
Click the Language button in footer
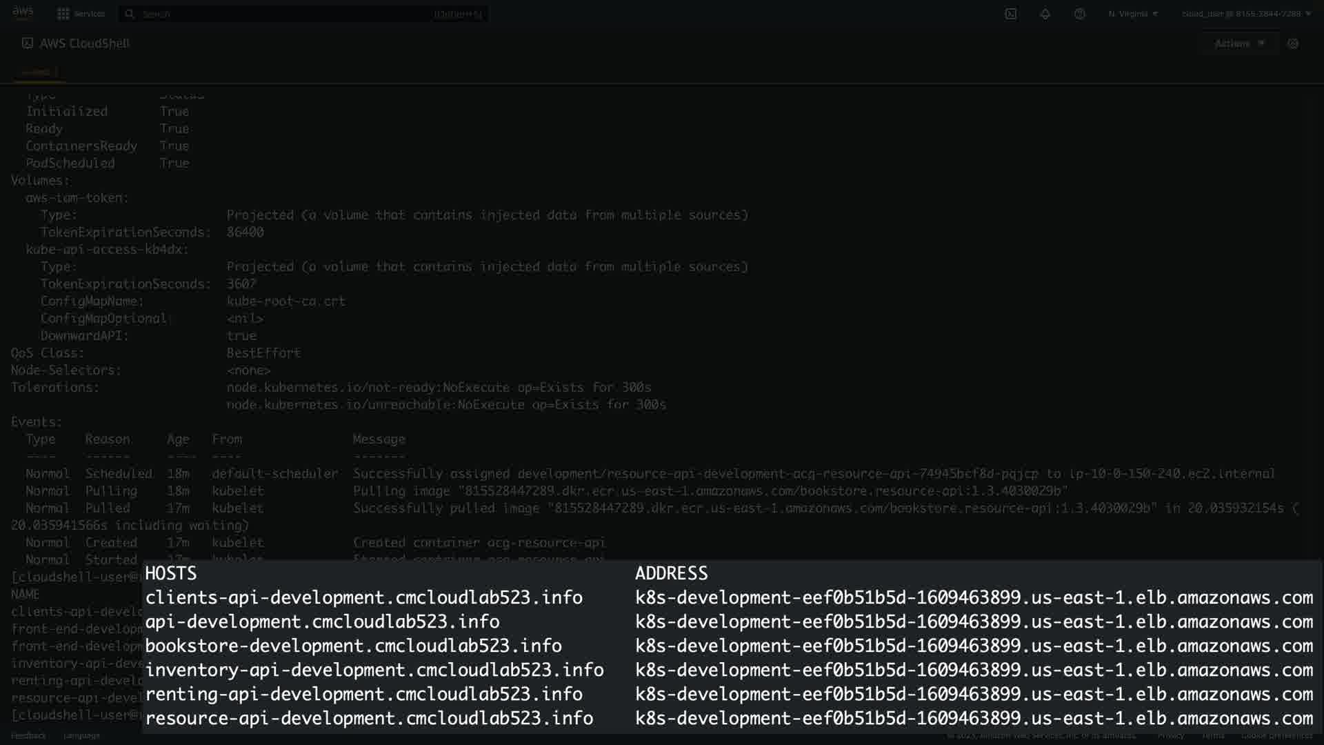point(81,735)
